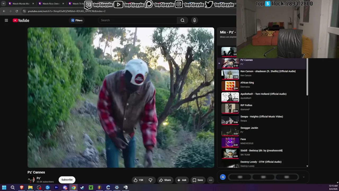Click the YouTube search field
Image resolution: width=339 pixels, height=191 pixels.
tap(138, 20)
